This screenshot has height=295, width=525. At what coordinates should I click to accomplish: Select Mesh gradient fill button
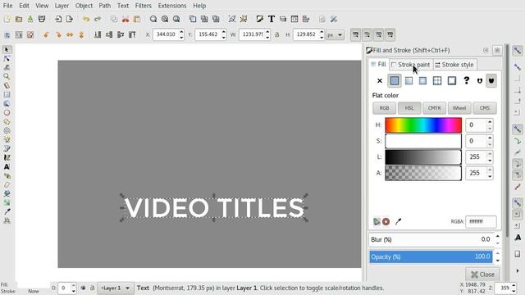pos(437,80)
